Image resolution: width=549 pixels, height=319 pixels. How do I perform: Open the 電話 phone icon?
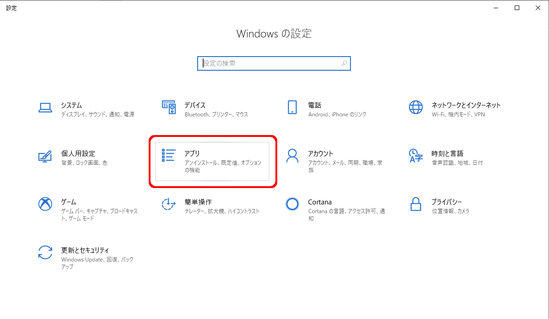292,107
